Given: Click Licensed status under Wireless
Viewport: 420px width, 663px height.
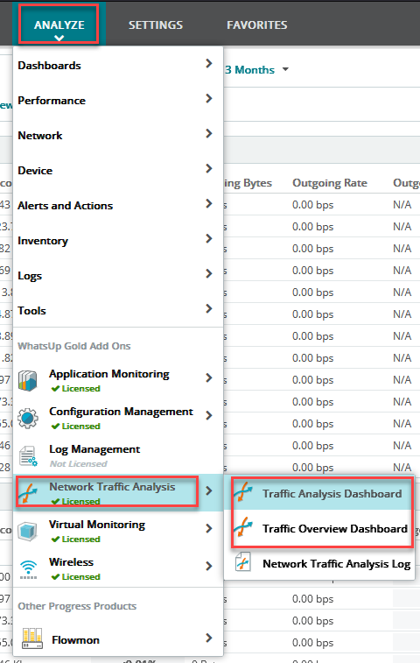Looking at the screenshot, I should point(75,577).
